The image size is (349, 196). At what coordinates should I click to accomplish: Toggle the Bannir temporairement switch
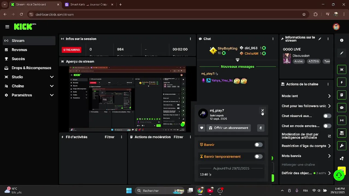click(258, 157)
